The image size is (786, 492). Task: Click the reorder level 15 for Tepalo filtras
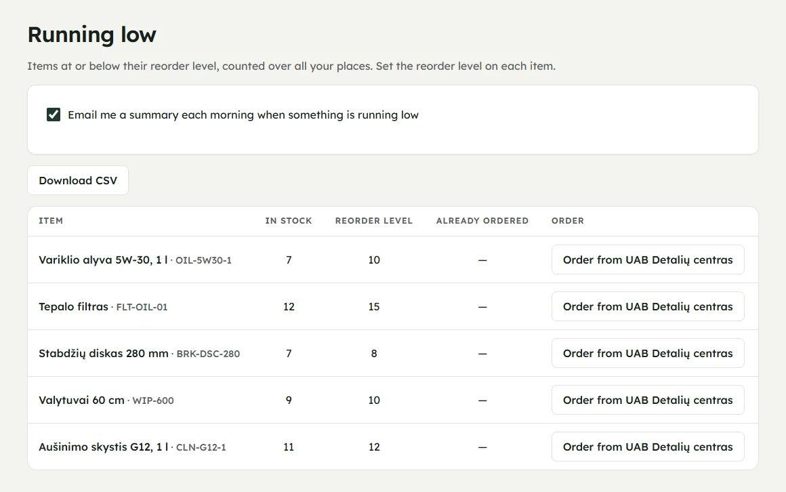374,306
